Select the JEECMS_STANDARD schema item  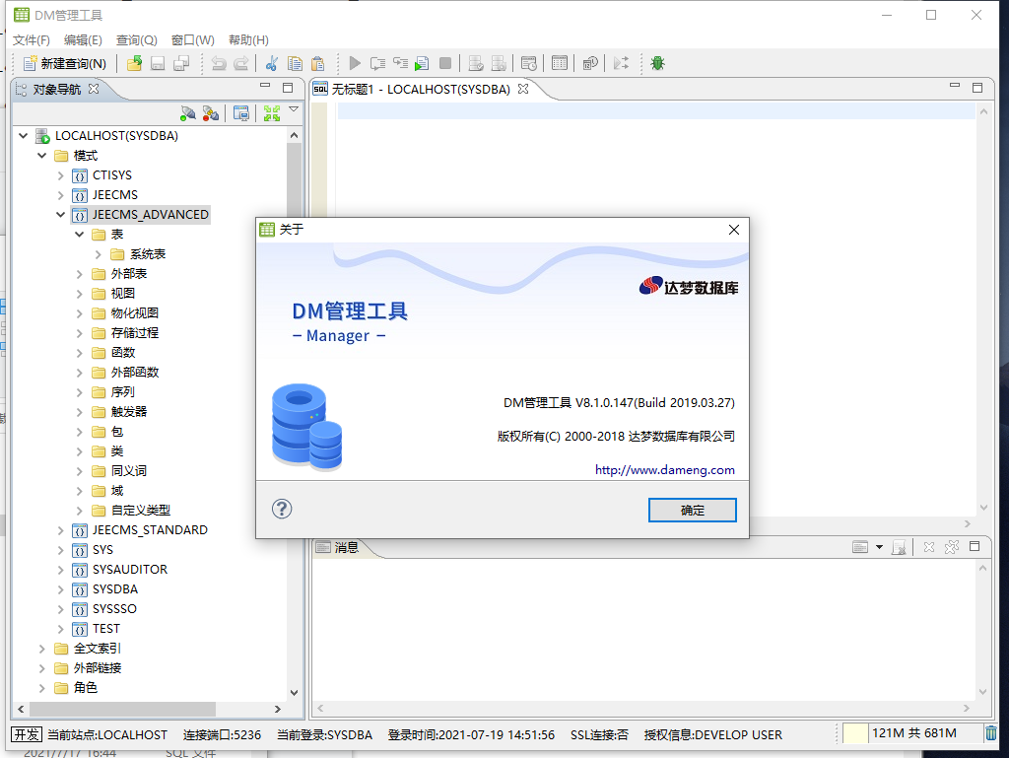[x=150, y=530]
